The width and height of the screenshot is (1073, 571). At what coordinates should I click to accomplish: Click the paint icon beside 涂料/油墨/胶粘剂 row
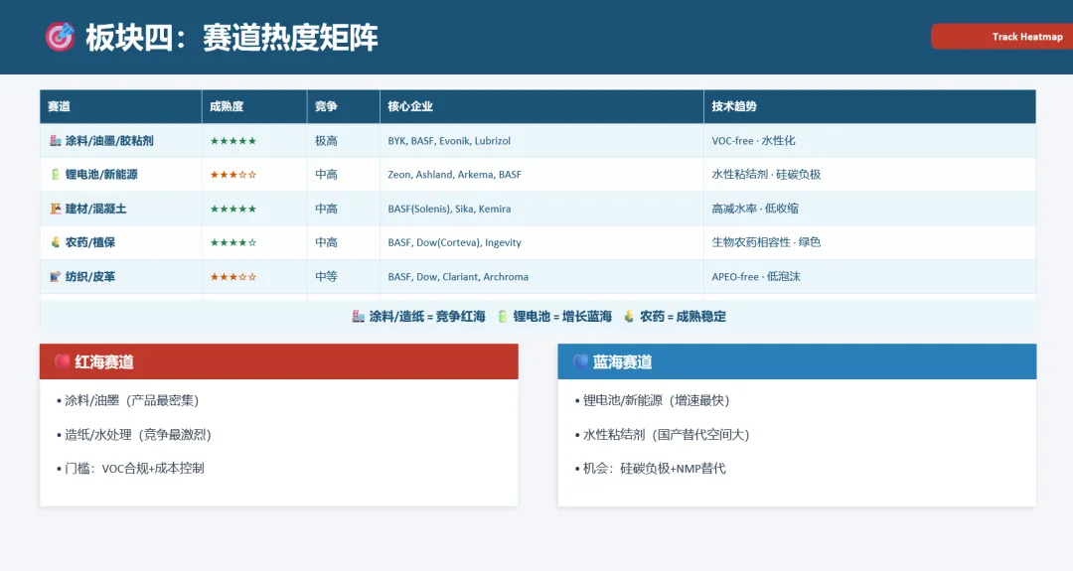point(56,140)
